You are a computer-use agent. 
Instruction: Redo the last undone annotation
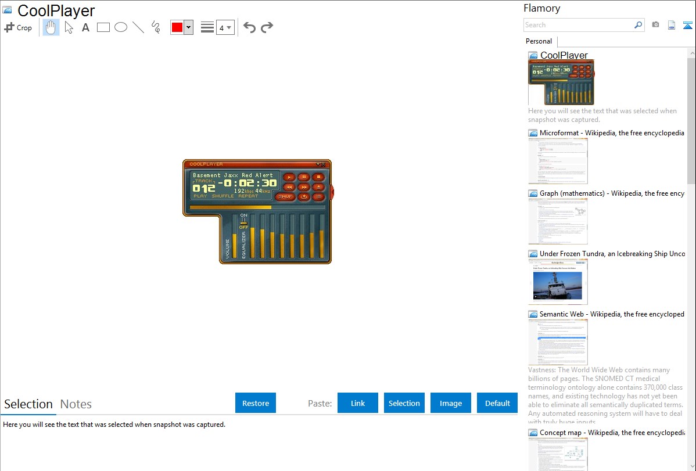click(x=267, y=27)
